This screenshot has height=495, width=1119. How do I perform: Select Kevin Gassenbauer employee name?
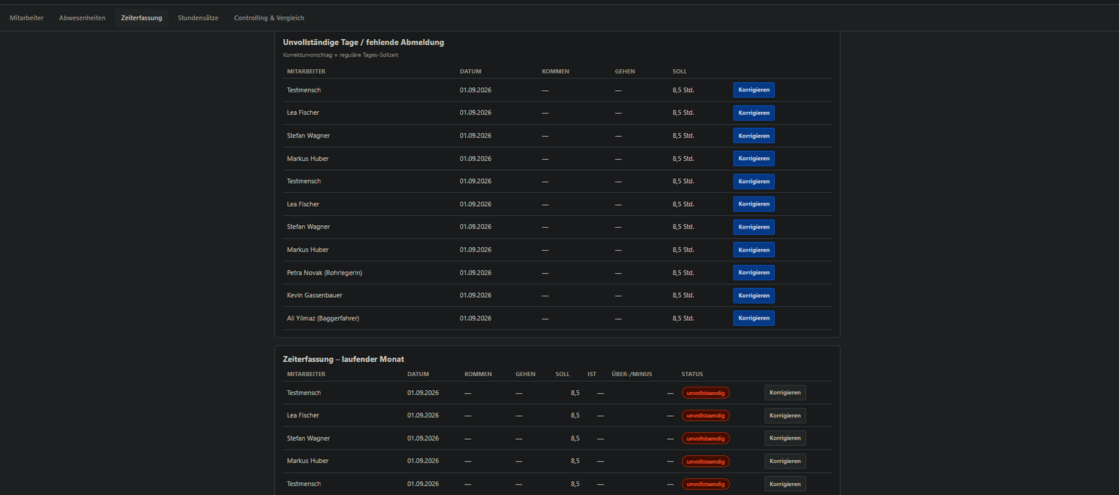[315, 295]
